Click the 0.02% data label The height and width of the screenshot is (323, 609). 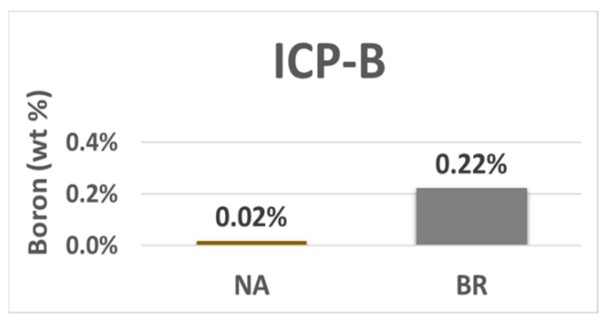[x=251, y=218]
